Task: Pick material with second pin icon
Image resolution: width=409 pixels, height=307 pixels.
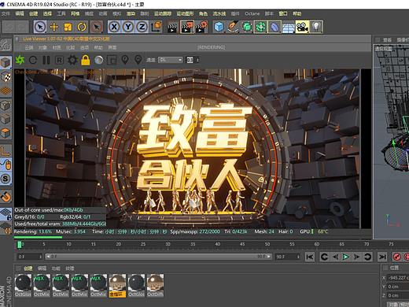Action: pos(138,60)
